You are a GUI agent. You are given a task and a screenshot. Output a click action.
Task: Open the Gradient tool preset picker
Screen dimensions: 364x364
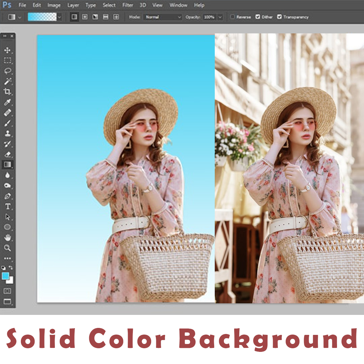click(x=14, y=17)
